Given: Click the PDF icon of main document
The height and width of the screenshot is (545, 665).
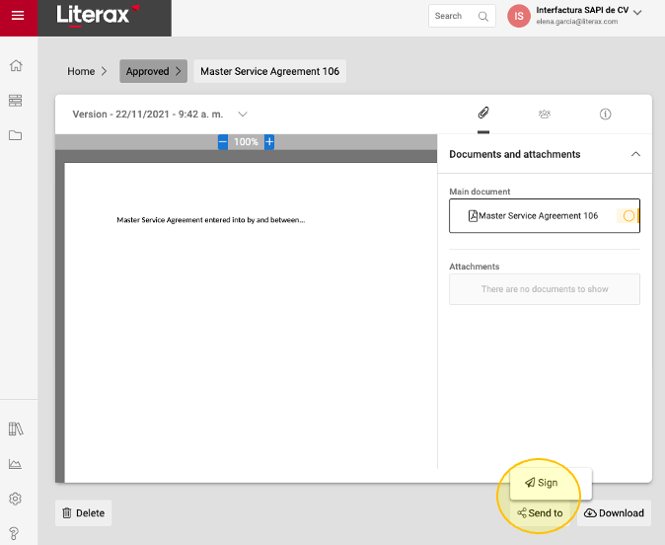Looking at the screenshot, I should coord(473,216).
